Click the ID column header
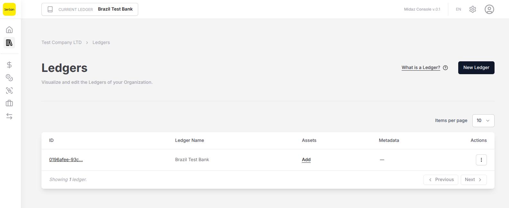The image size is (509, 208). pos(51,140)
